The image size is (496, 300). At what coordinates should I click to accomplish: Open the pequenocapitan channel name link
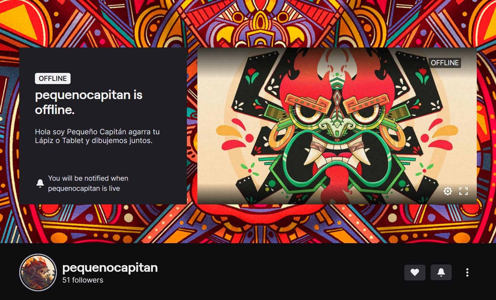(x=110, y=268)
